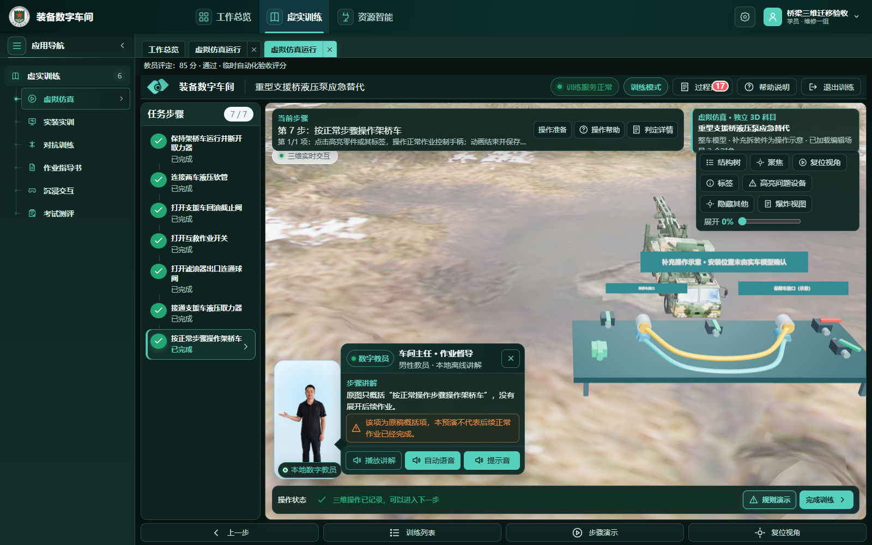Toggle 训练模式 training mode pill
This screenshot has height=545, width=872.
(646, 87)
